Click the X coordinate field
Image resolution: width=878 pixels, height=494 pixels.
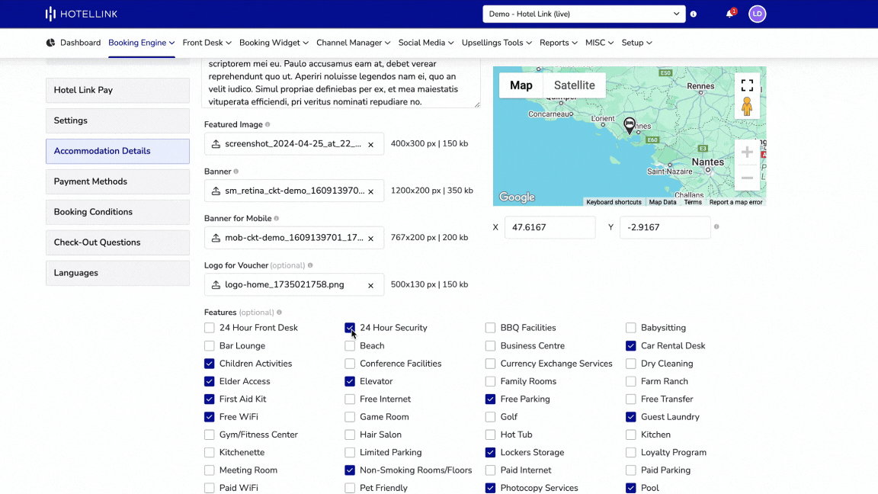pyautogui.click(x=550, y=227)
